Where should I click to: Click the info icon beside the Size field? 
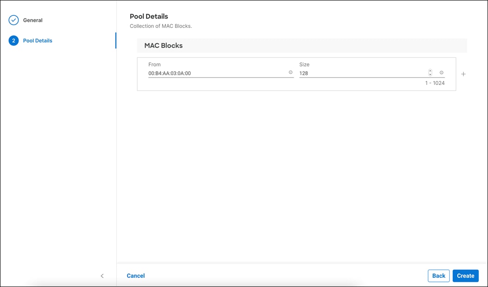point(441,72)
